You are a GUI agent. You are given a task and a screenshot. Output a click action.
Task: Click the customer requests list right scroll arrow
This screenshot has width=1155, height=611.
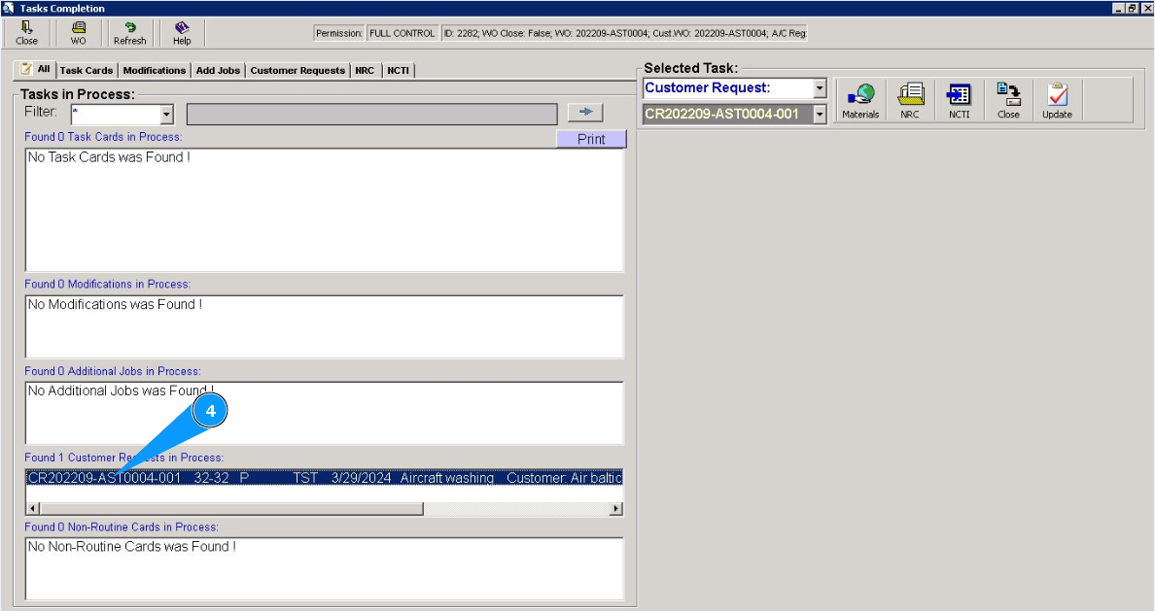click(615, 509)
